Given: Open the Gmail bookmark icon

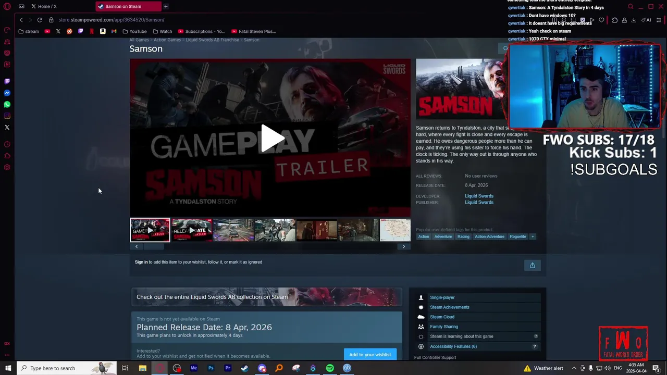Looking at the screenshot, I should coord(114,31).
